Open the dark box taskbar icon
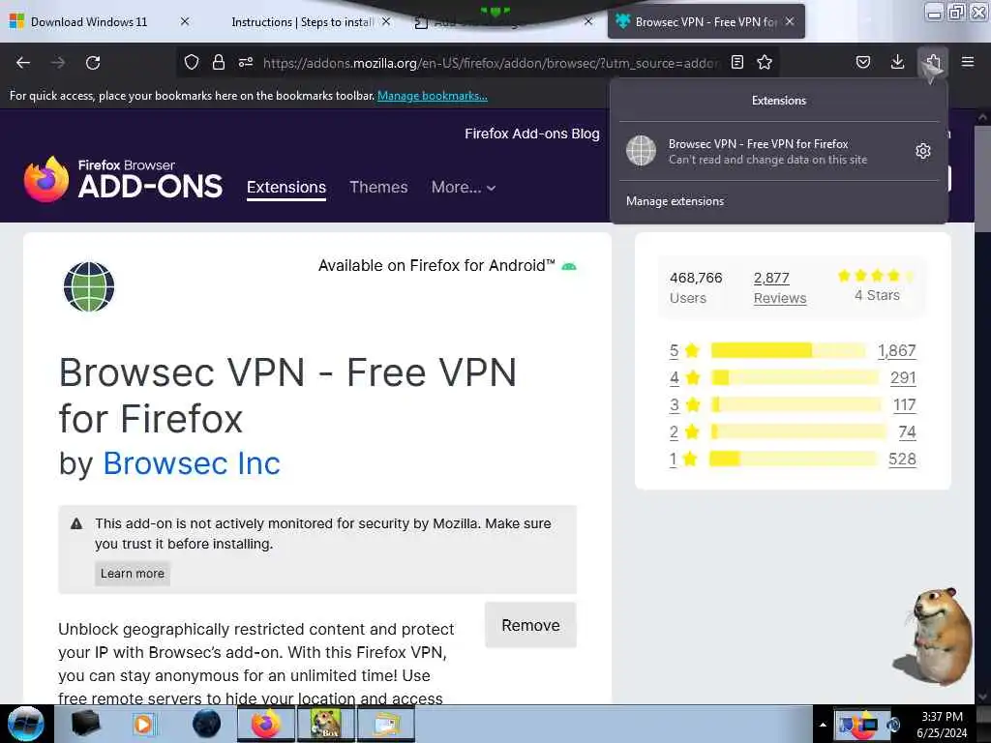The width and height of the screenshot is (991, 743). pyautogui.click(x=86, y=724)
